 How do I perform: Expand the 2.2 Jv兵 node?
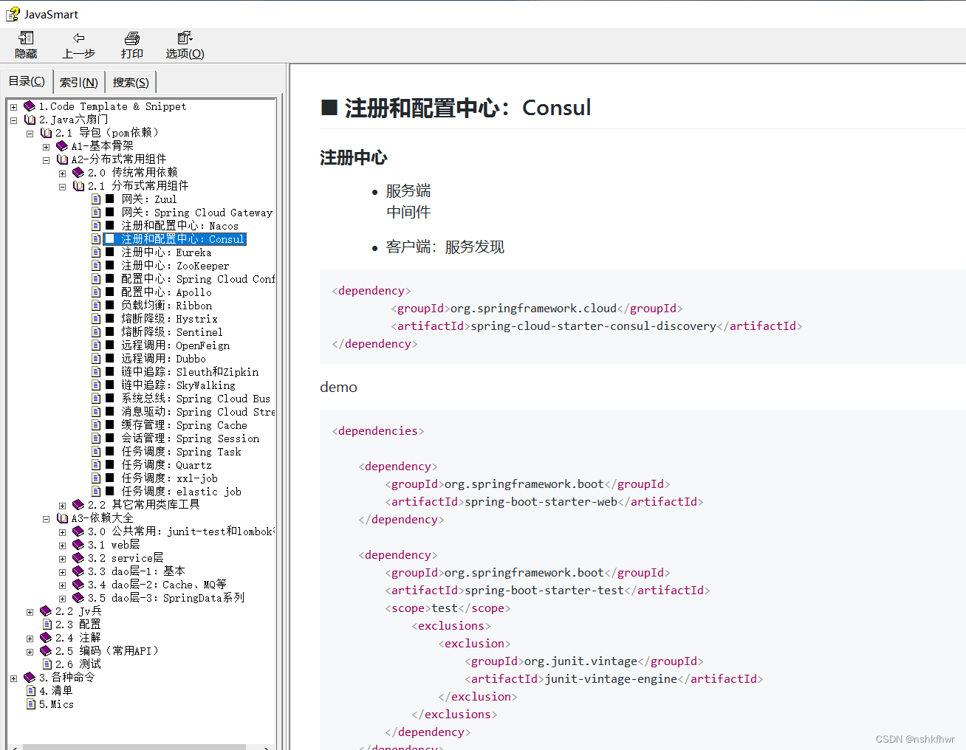point(30,612)
